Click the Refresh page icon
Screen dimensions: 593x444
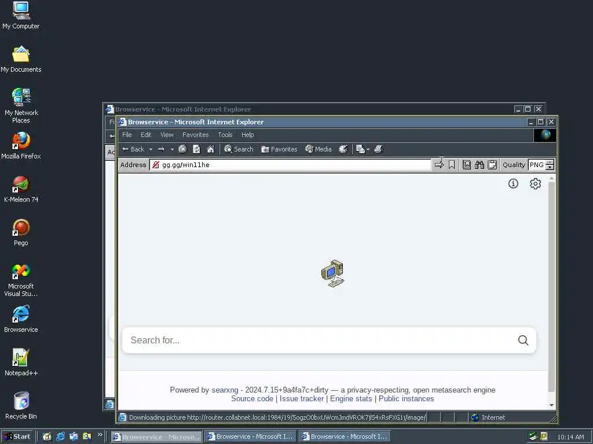point(197,149)
